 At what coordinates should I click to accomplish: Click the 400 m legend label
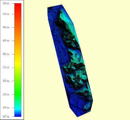click(x=6, y=54)
